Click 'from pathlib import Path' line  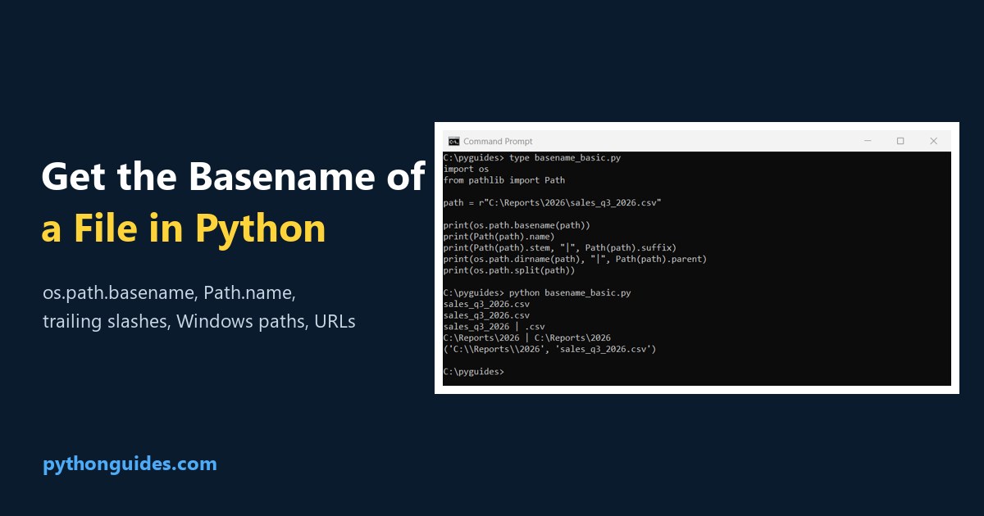pyautogui.click(x=503, y=179)
